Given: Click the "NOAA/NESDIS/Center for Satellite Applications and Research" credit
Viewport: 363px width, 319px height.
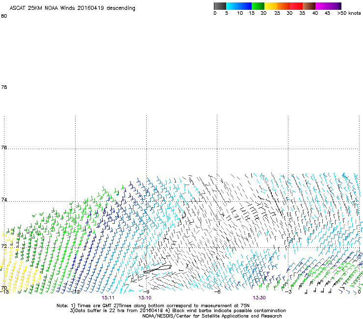Looking at the screenshot, I should coord(212,316).
